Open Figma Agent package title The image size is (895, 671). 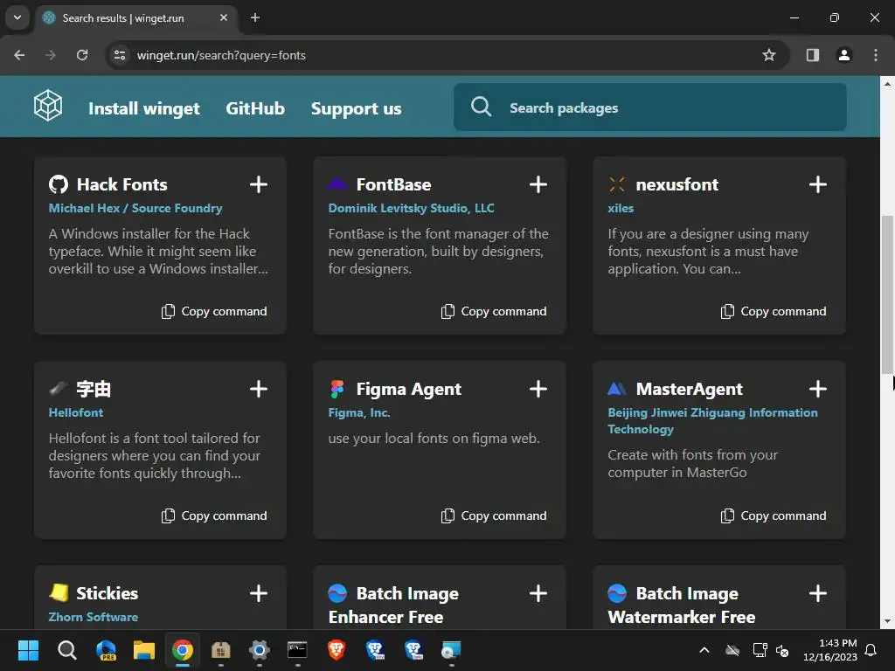coord(409,389)
